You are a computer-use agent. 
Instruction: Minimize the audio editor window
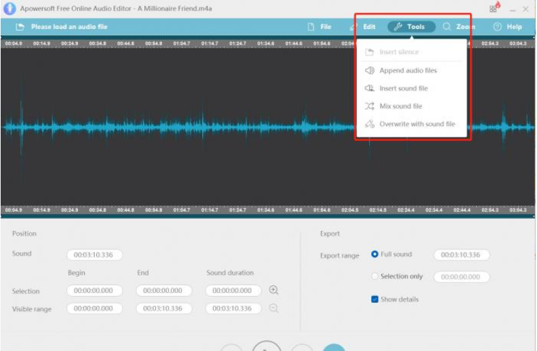coord(513,9)
